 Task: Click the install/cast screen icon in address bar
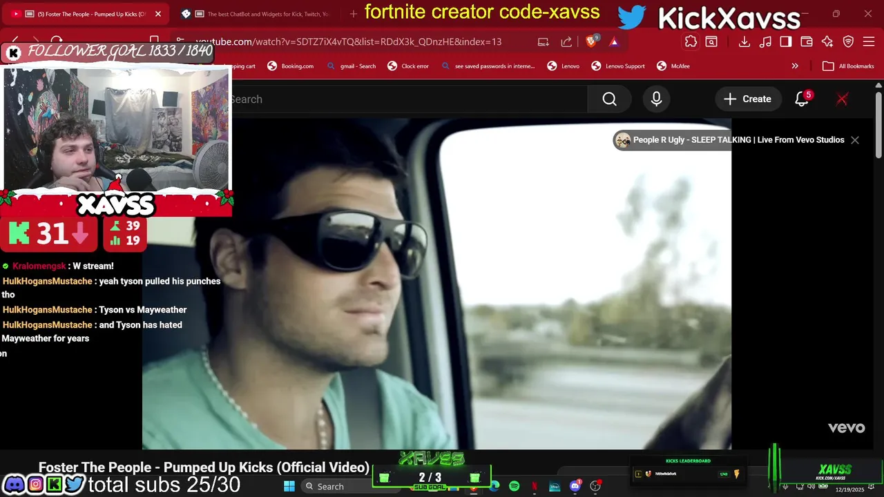(544, 41)
